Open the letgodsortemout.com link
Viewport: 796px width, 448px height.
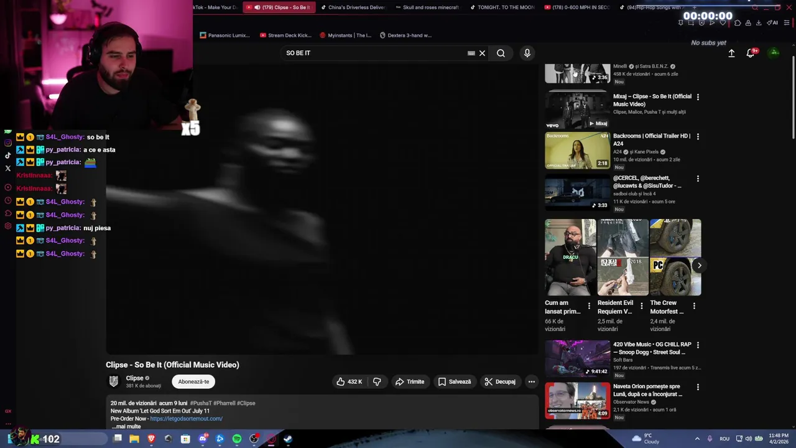point(186,419)
